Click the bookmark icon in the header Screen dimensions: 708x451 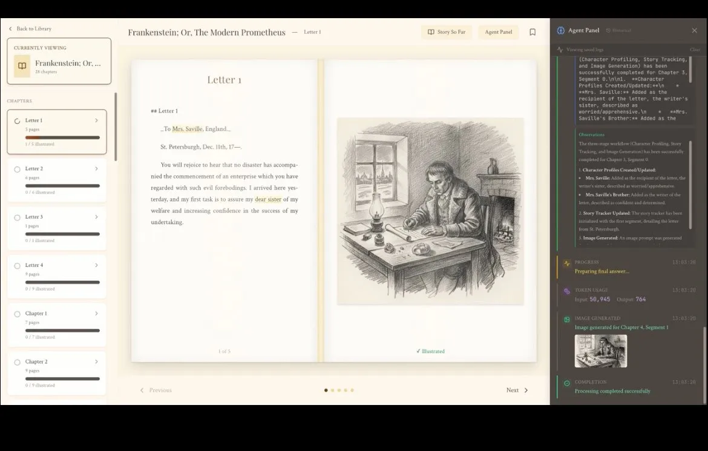pyautogui.click(x=533, y=32)
